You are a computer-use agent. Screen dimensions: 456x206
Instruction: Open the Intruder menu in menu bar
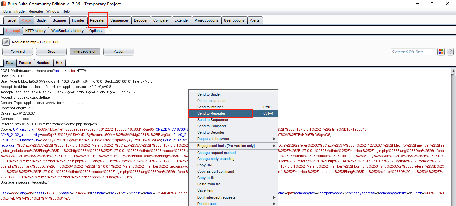[x=20, y=11]
